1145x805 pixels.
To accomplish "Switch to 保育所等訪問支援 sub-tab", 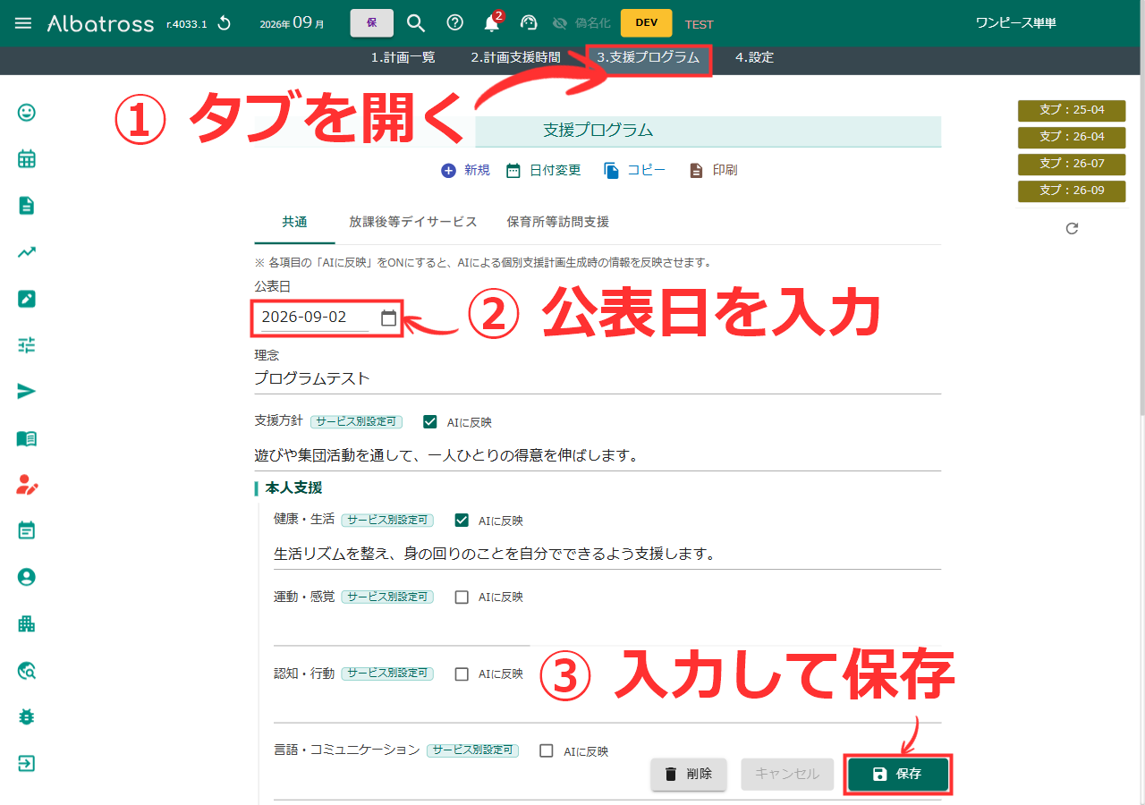I will pyautogui.click(x=557, y=222).
